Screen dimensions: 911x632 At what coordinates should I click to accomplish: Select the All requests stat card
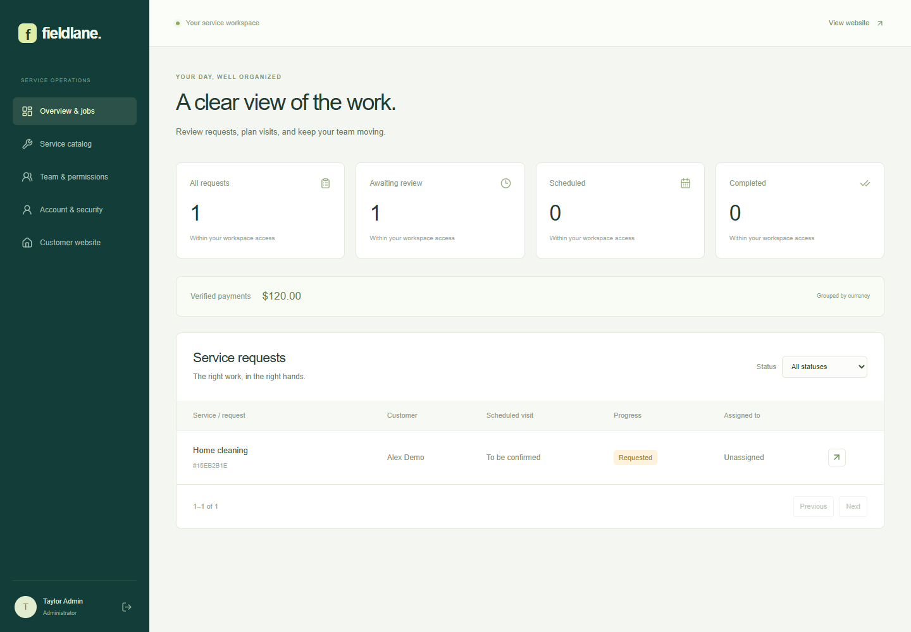coord(260,210)
